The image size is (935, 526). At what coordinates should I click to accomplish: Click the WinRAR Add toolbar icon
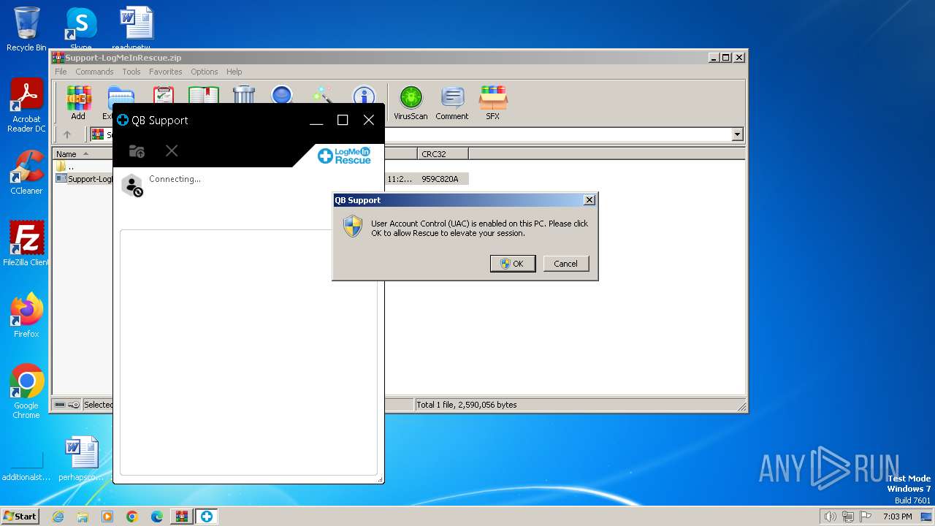coord(78,102)
